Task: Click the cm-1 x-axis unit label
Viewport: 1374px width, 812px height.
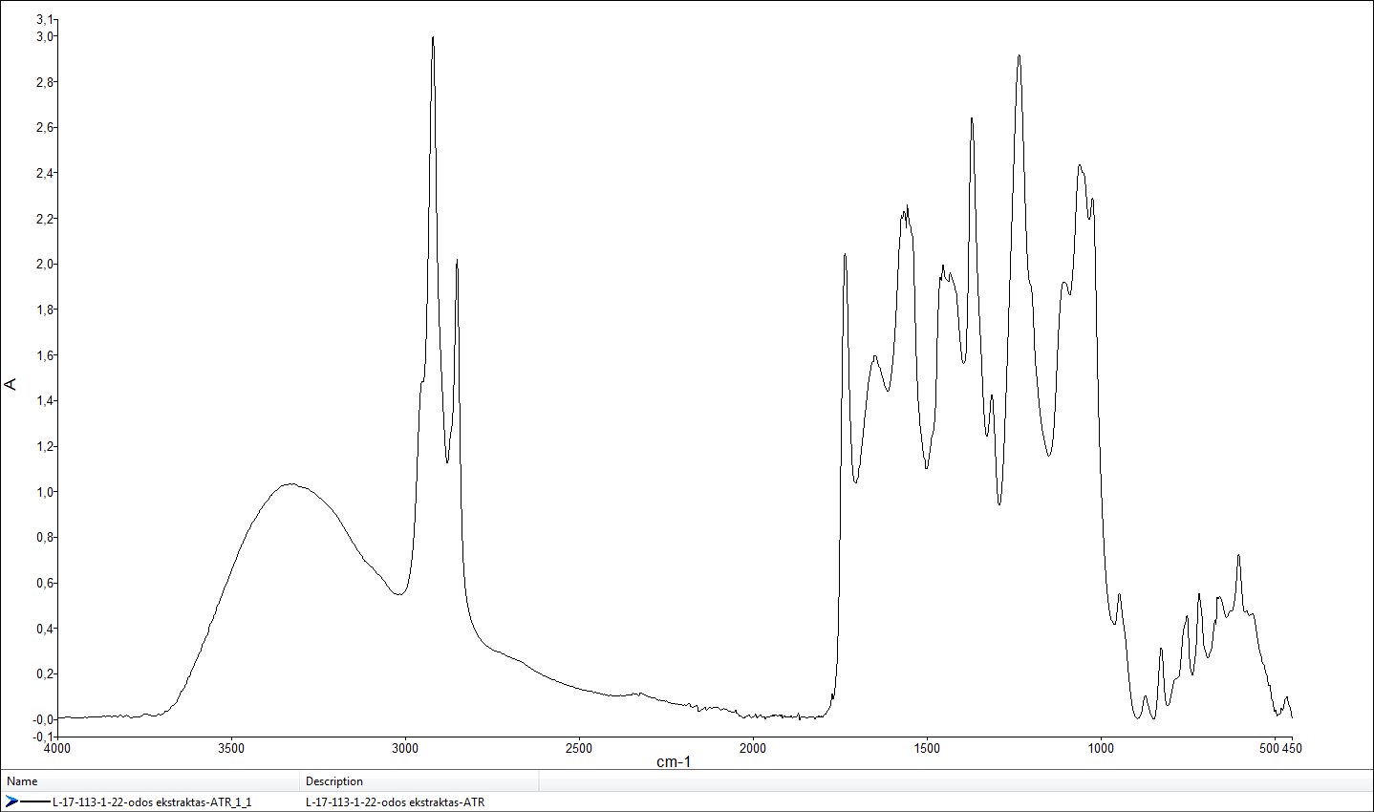Action: point(673,761)
